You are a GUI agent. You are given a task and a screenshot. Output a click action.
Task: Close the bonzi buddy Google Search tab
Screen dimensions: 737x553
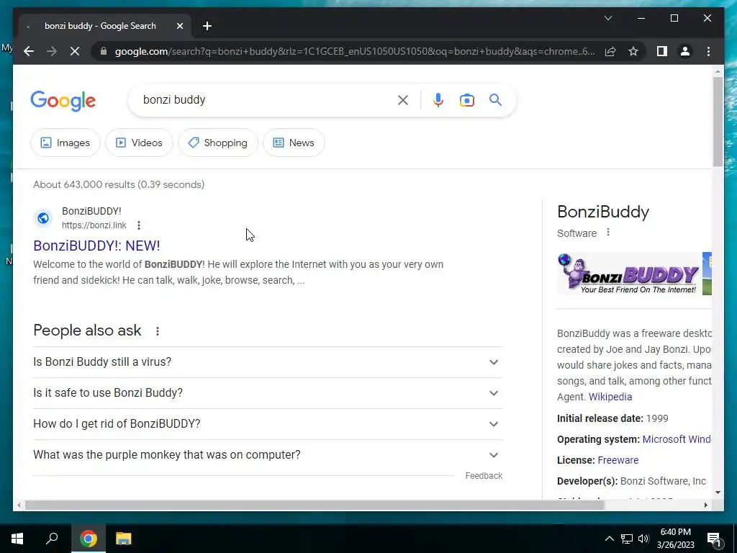click(179, 27)
